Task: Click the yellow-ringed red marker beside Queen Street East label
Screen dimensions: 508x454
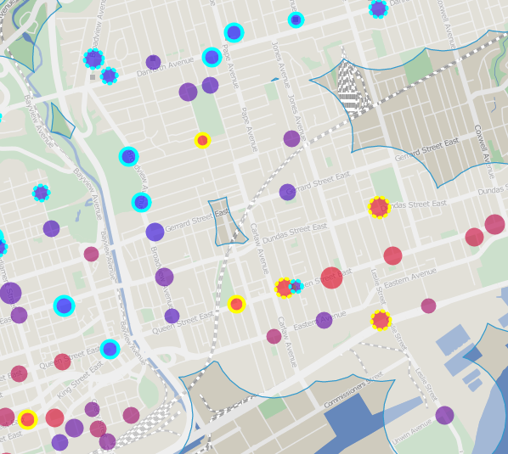Action: pyautogui.click(x=236, y=304)
